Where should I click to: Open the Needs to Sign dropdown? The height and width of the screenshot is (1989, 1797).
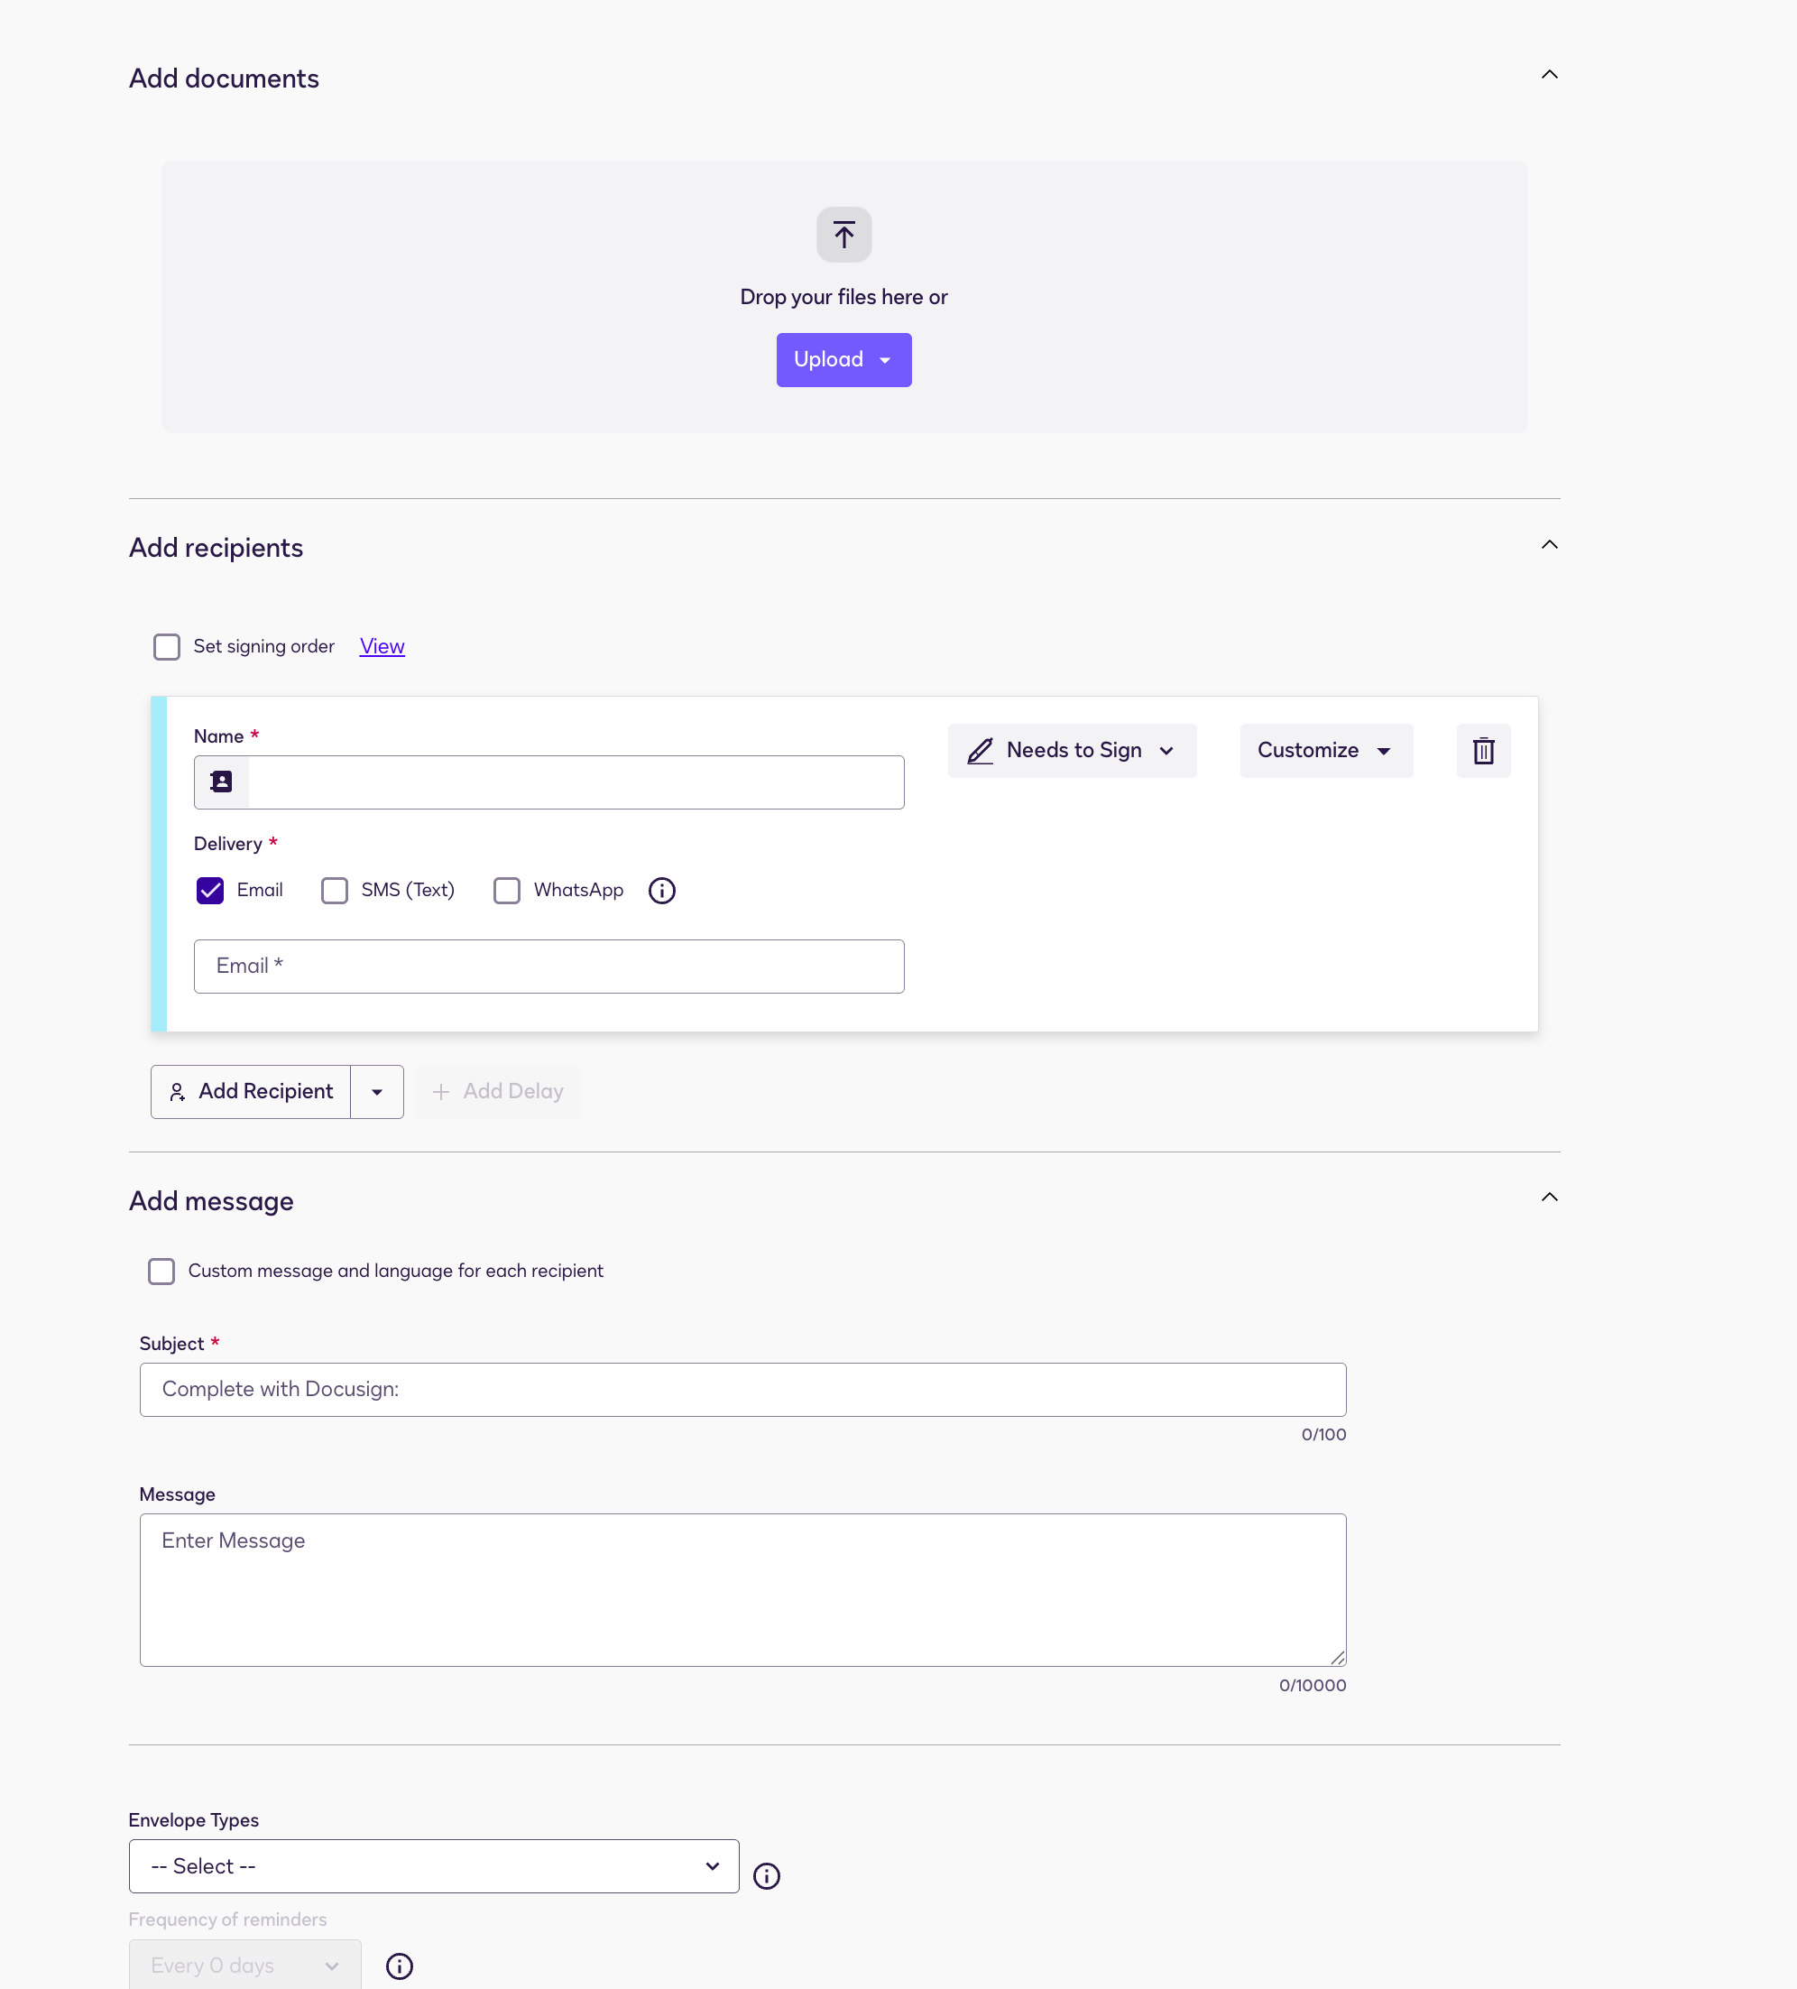pos(1071,751)
